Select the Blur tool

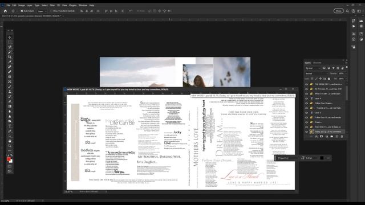click(10, 112)
